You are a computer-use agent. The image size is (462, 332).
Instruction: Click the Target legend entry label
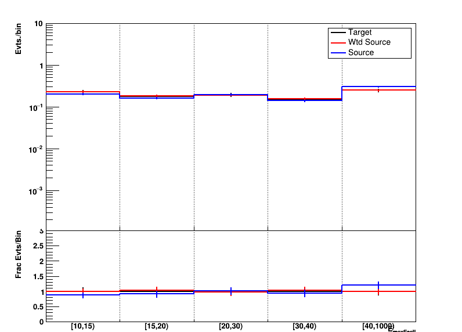coord(360,33)
